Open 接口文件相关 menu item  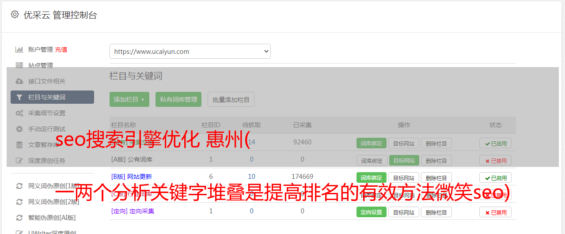tap(47, 81)
